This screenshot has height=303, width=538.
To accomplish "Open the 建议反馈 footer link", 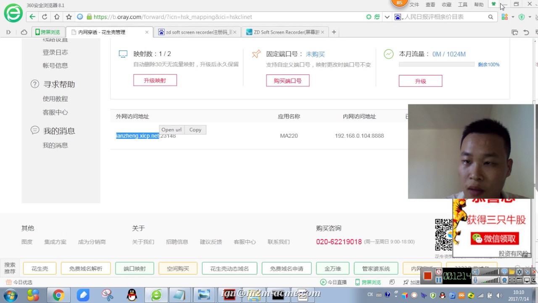I will click(x=211, y=242).
